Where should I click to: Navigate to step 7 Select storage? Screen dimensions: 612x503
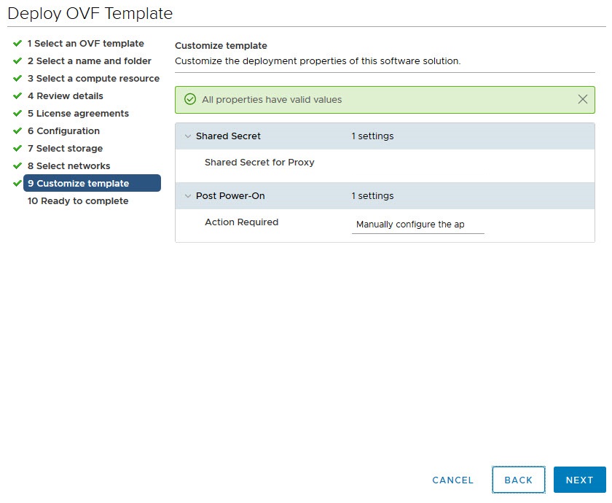tap(65, 149)
